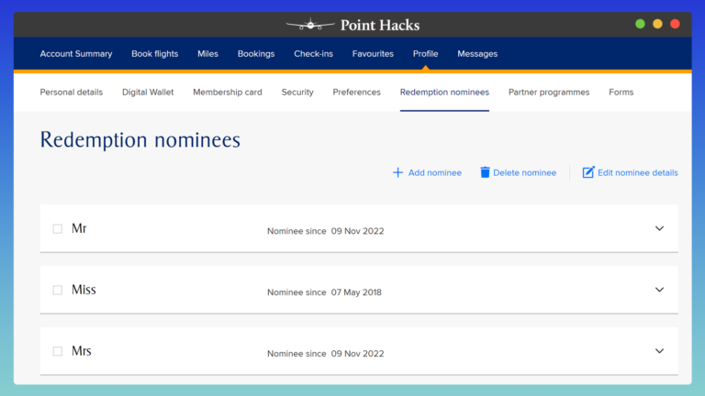Image resolution: width=705 pixels, height=396 pixels.
Task: Click the pencil edit icon for nominee details
Action: pos(588,172)
